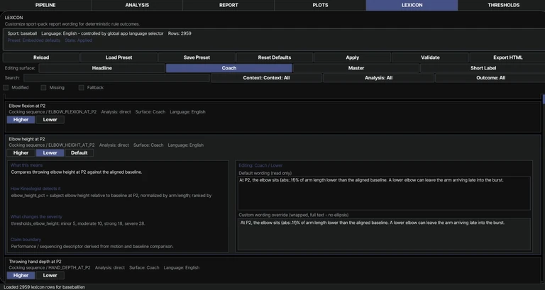545x290 pixels.
Task: Select Lower for Elbow flexion at P2
Action: (50, 120)
